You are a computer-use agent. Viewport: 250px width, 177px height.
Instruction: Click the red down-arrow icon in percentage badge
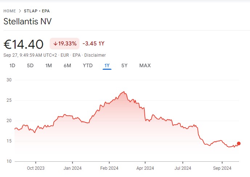(56, 44)
